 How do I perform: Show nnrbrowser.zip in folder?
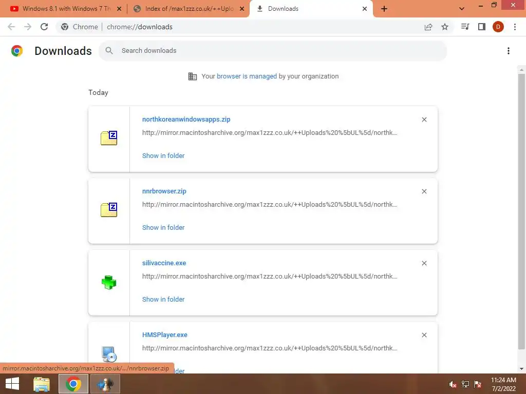(x=163, y=227)
